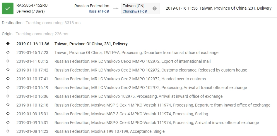Click the marker for 2019-01-15 17:23 event

(x=8, y=53)
